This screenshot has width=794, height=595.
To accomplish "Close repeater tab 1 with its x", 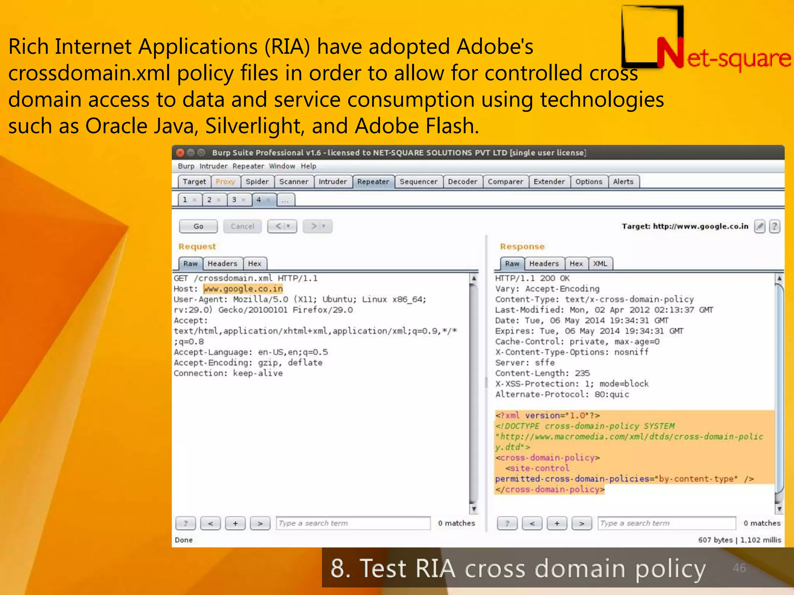I will [195, 200].
